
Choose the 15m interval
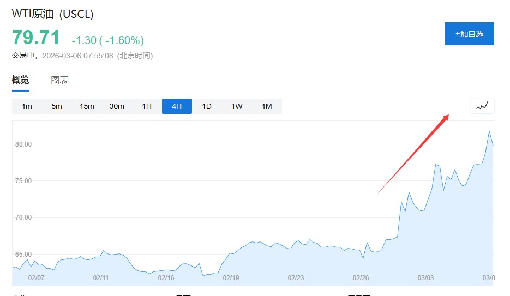87,106
